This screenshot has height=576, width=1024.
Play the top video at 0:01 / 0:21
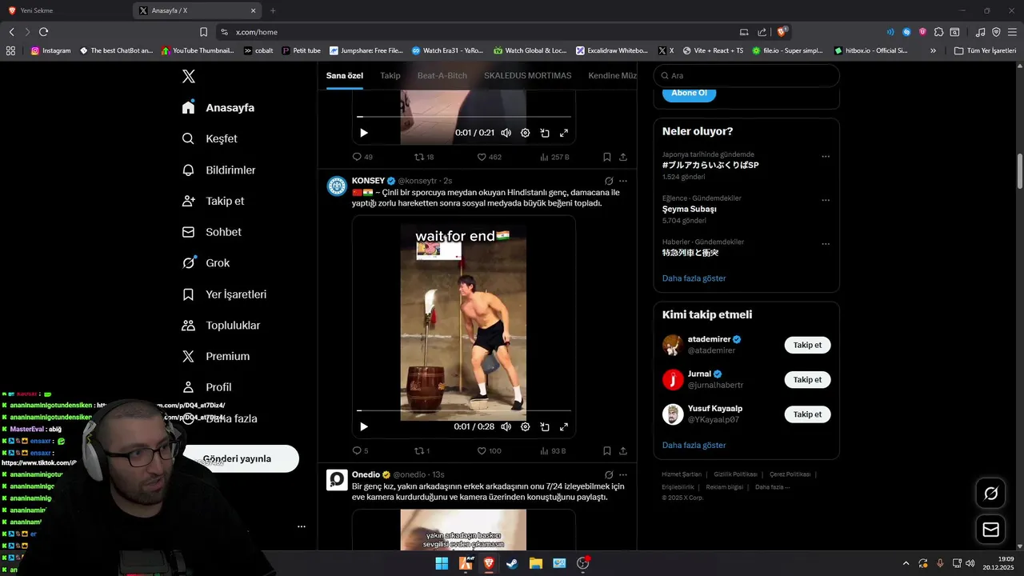pos(364,133)
